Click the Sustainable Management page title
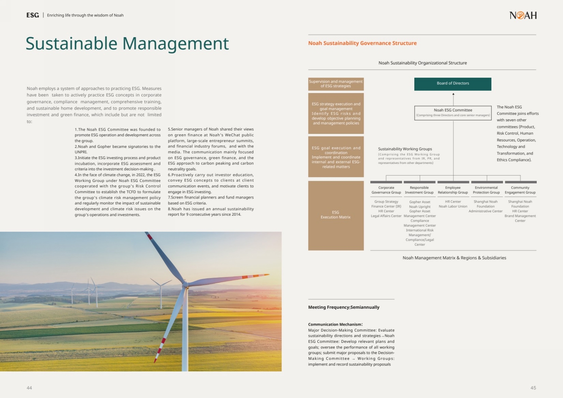Viewport: 563px width, 398px height. [x=127, y=44]
